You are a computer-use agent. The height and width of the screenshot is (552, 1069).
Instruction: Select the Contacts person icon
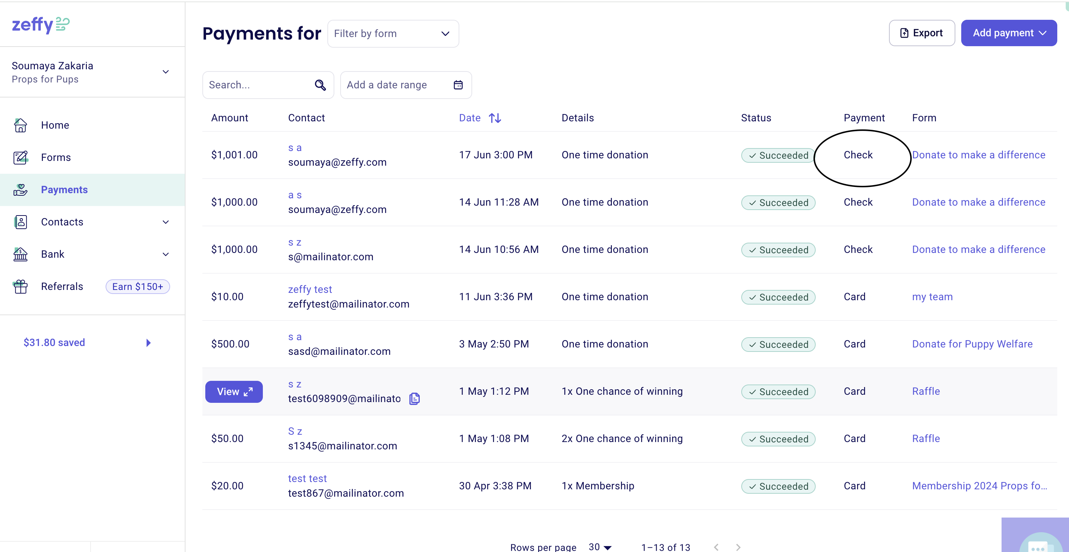(20, 222)
